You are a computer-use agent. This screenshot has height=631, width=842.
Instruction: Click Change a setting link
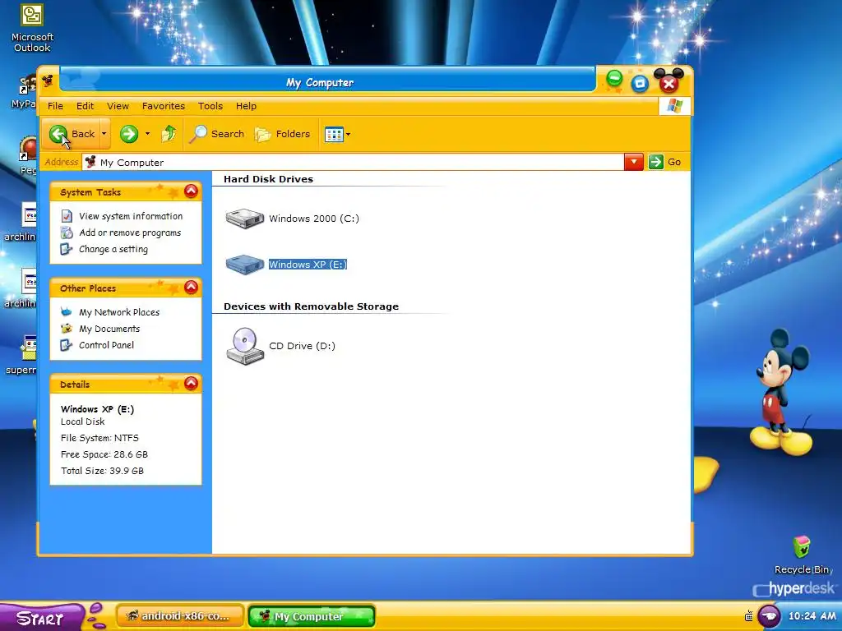tap(113, 250)
